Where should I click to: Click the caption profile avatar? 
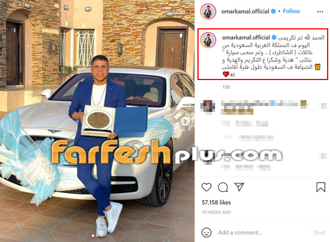(x=208, y=41)
